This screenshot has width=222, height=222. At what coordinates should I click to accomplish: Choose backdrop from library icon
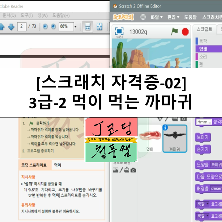point(116,170)
